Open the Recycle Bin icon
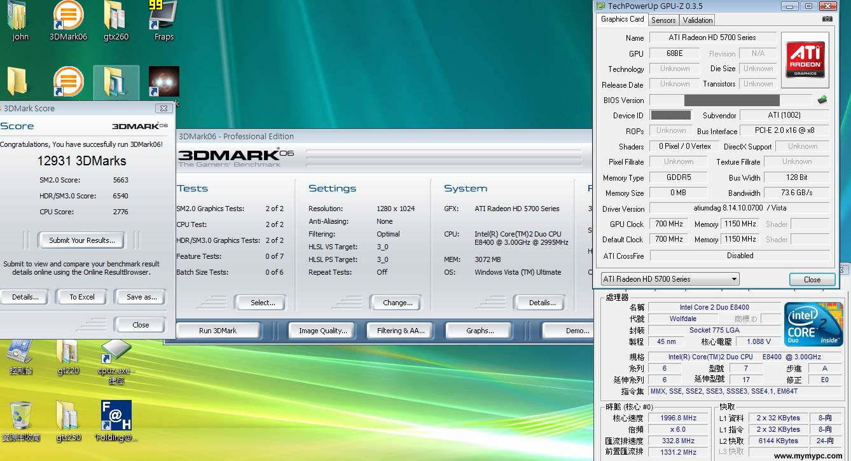 coord(21,416)
